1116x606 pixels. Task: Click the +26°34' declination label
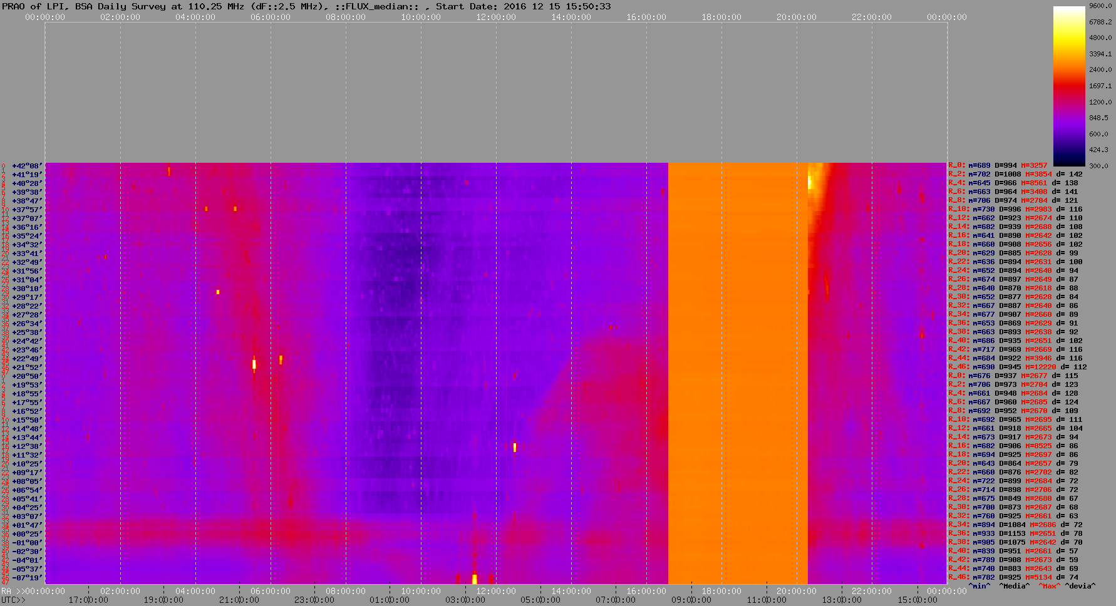coord(27,324)
